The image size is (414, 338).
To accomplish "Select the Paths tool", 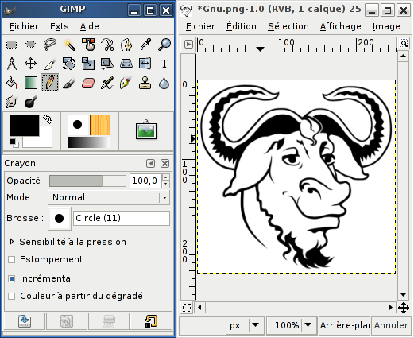I will [x=126, y=45].
